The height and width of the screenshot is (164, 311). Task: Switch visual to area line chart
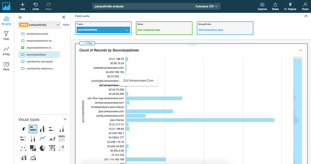pos(52,138)
